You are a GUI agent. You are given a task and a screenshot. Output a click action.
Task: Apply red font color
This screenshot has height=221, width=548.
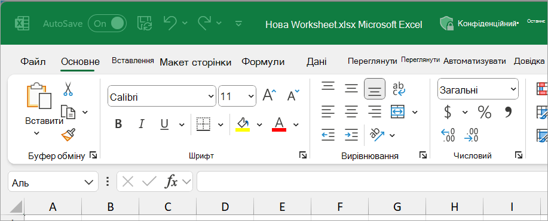pyautogui.click(x=279, y=124)
